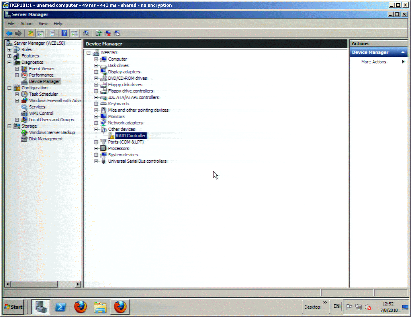
Task: Click the Show/Hide Console Tree icon
Action: click(40, 33)
